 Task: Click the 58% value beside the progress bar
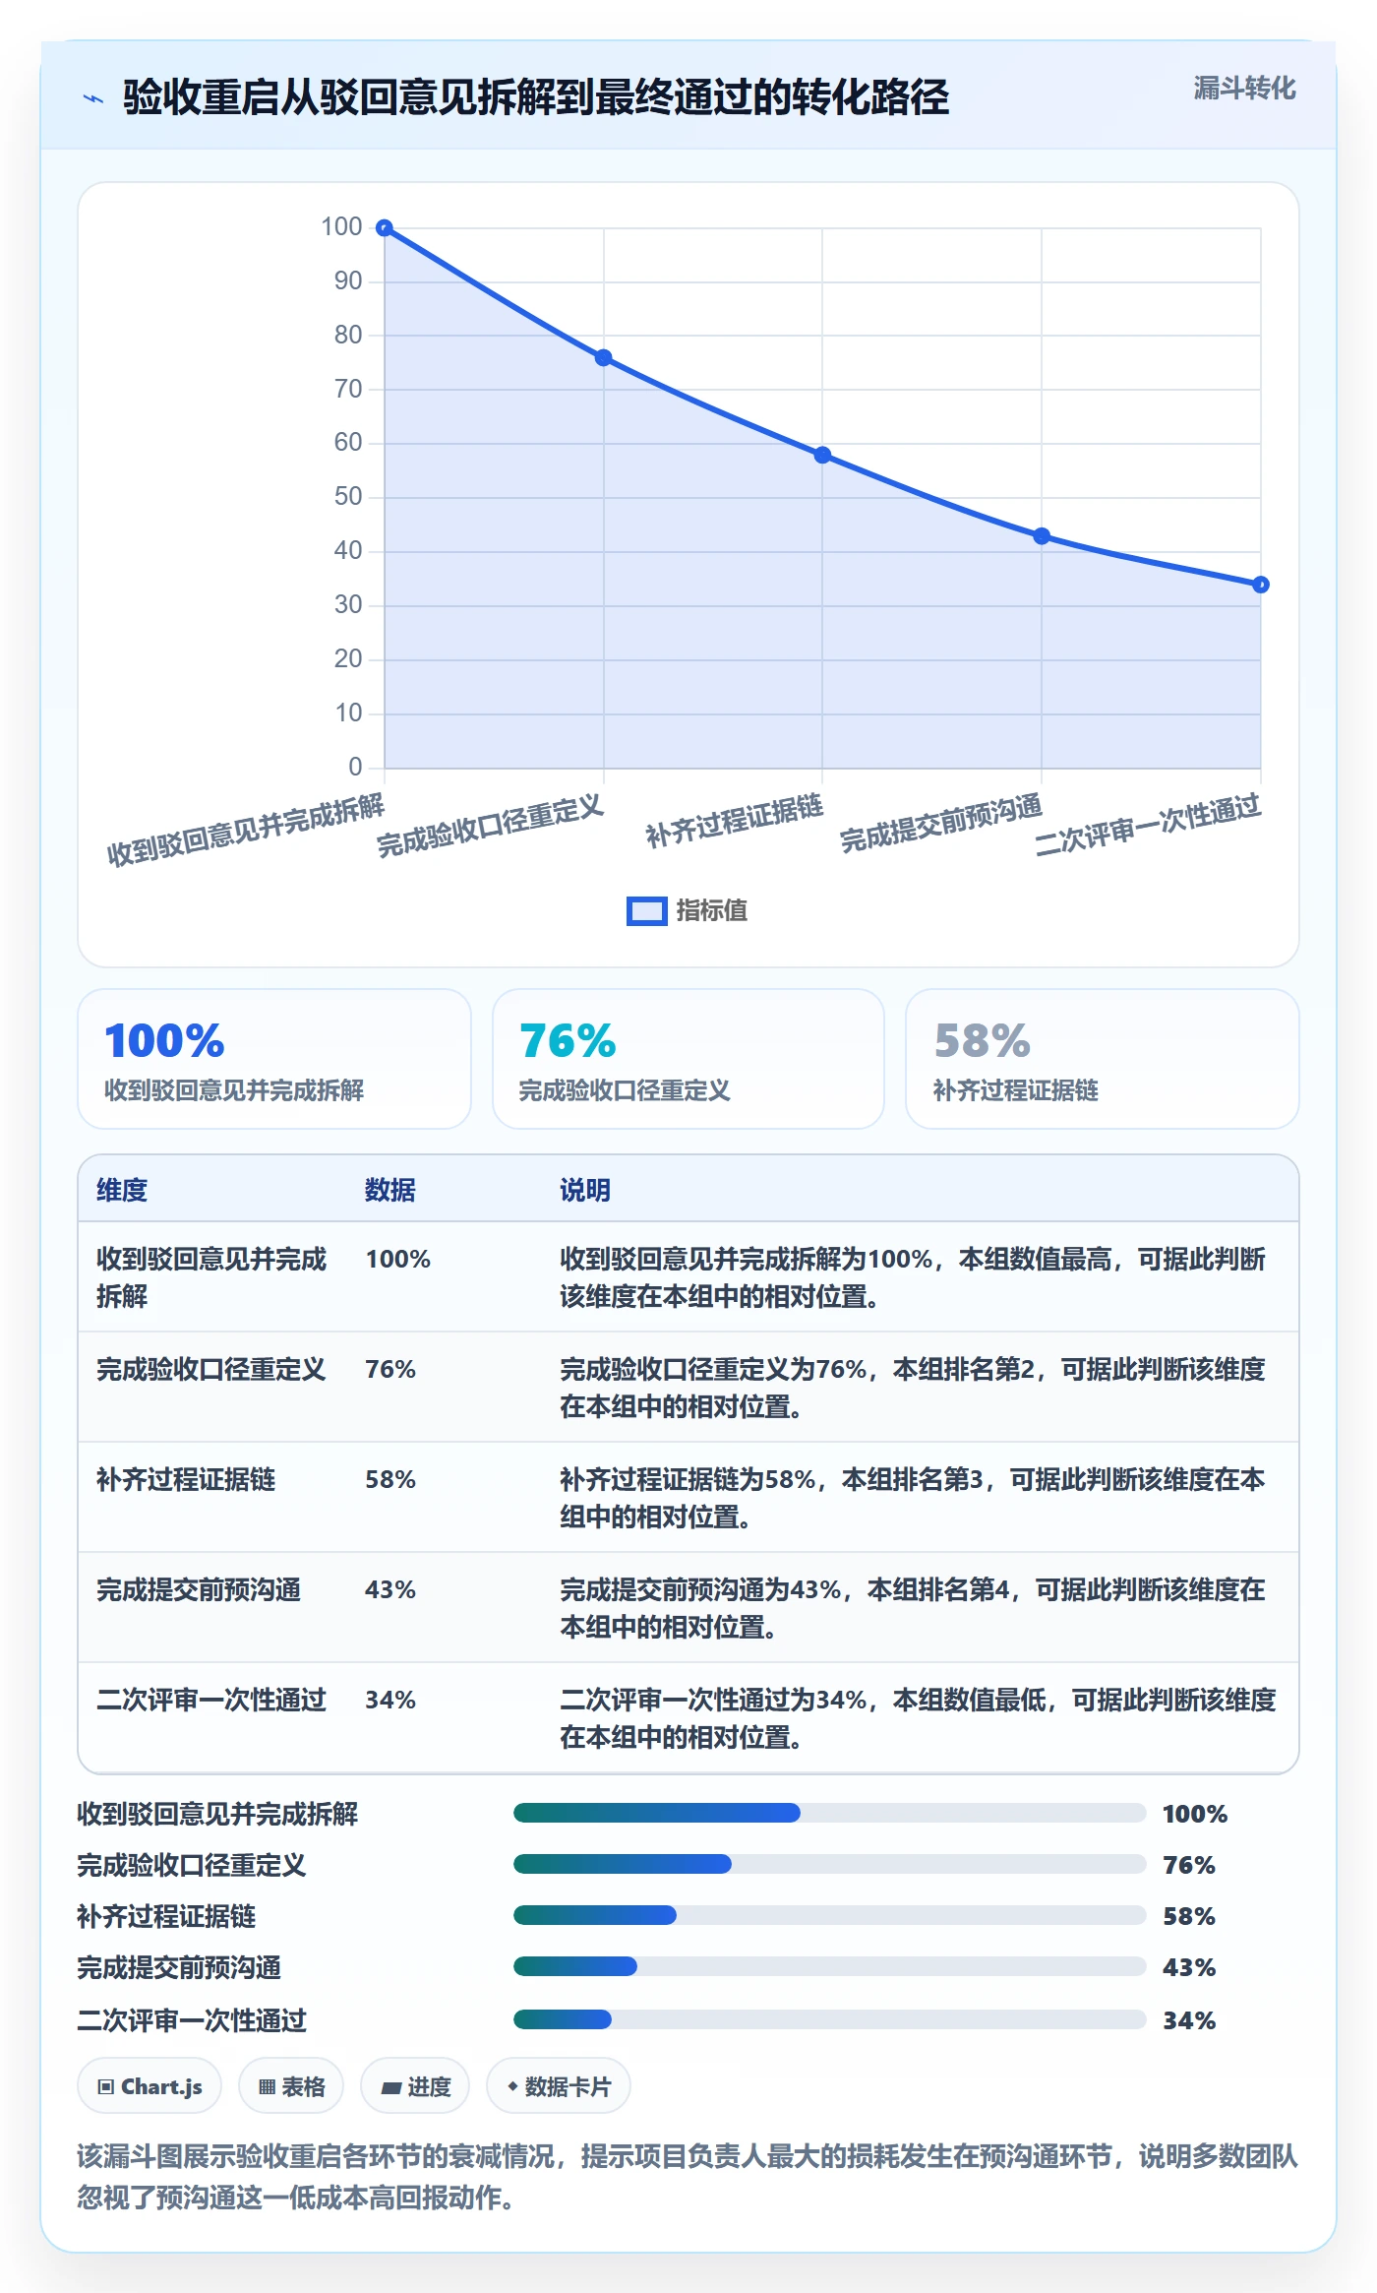tap(1189, 1916)
